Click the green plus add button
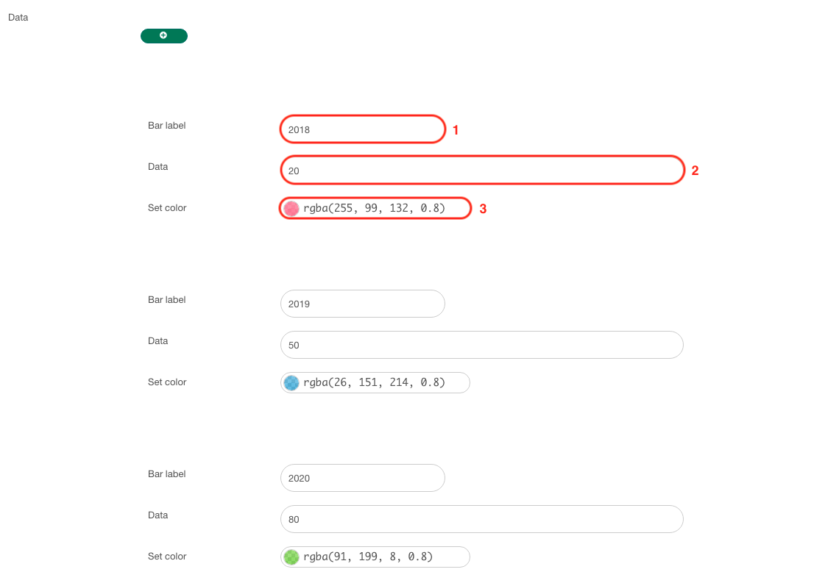This screenshot has width=828, height=572. (x=163, y=35)
